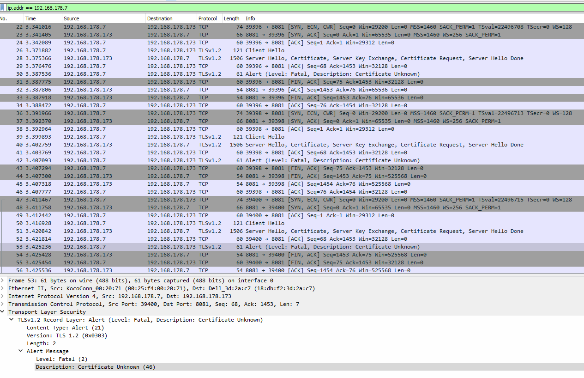Collapse Transport Layer Security node
This screenshot has width=584, height=378.
[x=3, y=312]
